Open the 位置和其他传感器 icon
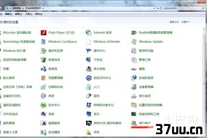Viewport: 207px width, 138px height. coord(134,105)
